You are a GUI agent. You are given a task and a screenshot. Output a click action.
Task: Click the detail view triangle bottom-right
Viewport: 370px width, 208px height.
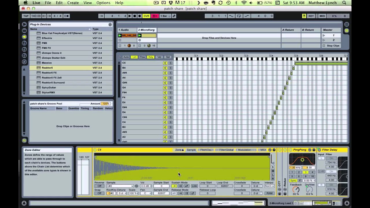click(x=347, y=203)
